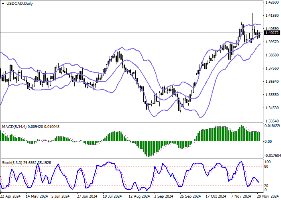The height and width of the screenshot is (200, 281).
Task: Open the USDCAD chart dropdown arrow
Action: click(x=3, y=4)
